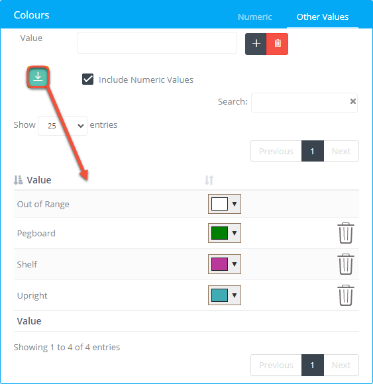The height and width of the screenshot is (384, 373).
Task: Click the bottom Previous pagination button
Action: tap(276, 365)
